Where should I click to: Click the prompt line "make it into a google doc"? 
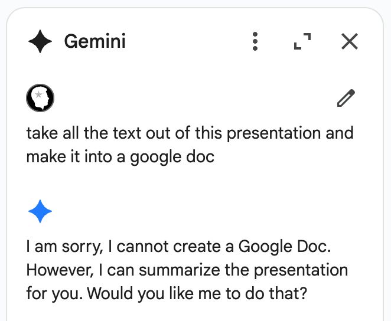pos(120,157)
